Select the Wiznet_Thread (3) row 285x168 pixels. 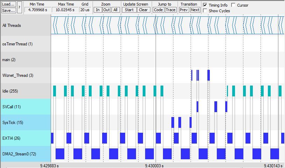click(x=26, y=75)
